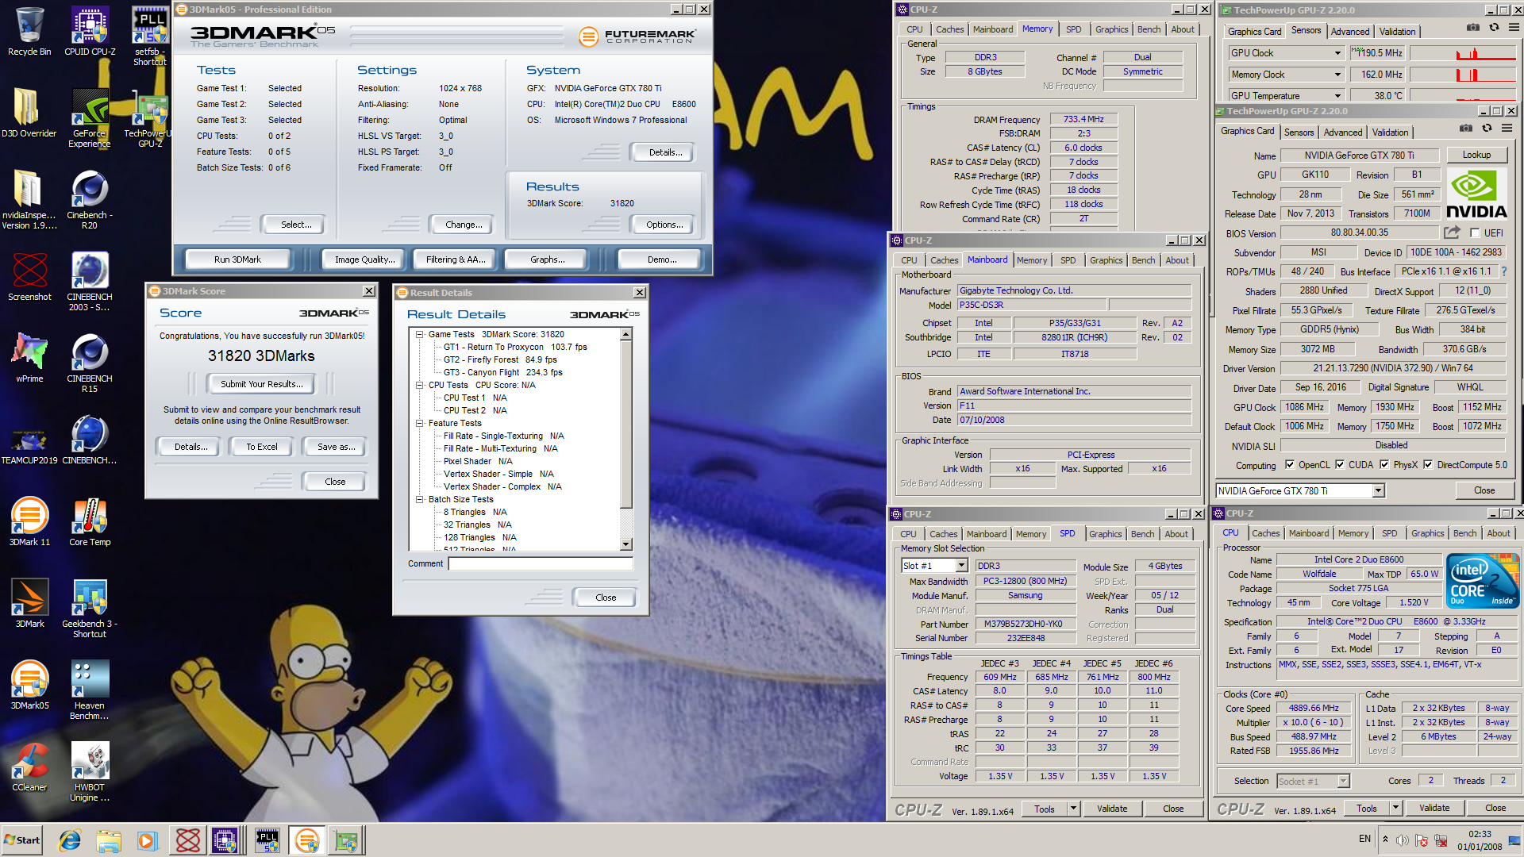Open Validation tab in GPU-Z Sensors window
Image resolution: width=1524 pixels, height=857 pixels.
pos(1397,32)
